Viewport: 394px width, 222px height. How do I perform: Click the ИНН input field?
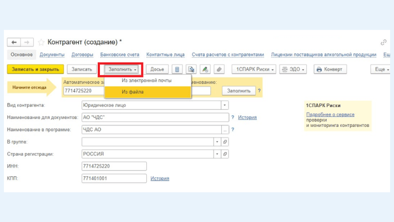(114, 166)
